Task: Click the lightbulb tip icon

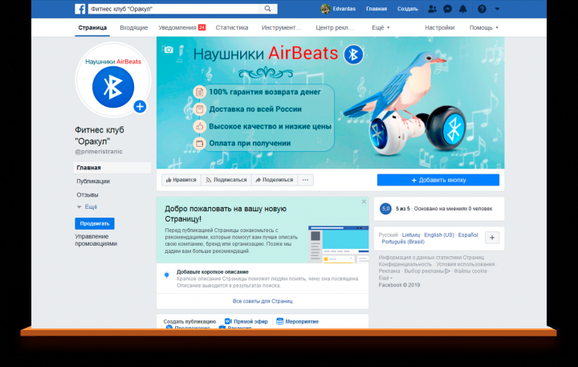Action: [x=167, y=275]
